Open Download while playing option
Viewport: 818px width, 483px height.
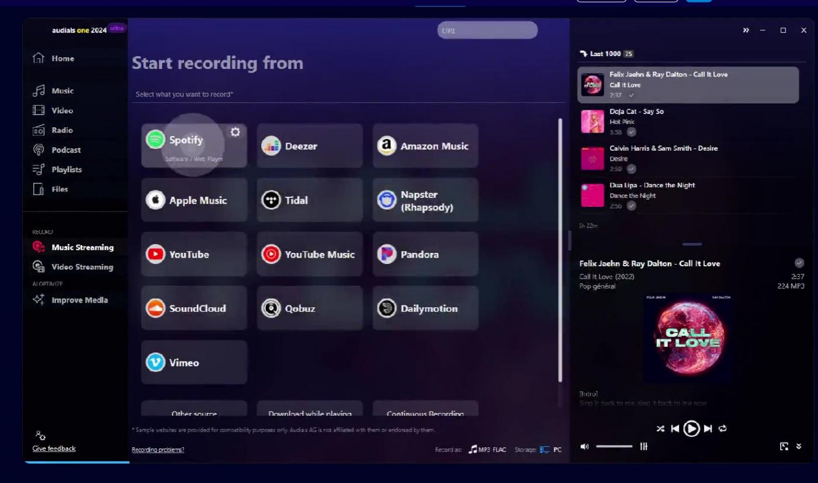point(310,408)
